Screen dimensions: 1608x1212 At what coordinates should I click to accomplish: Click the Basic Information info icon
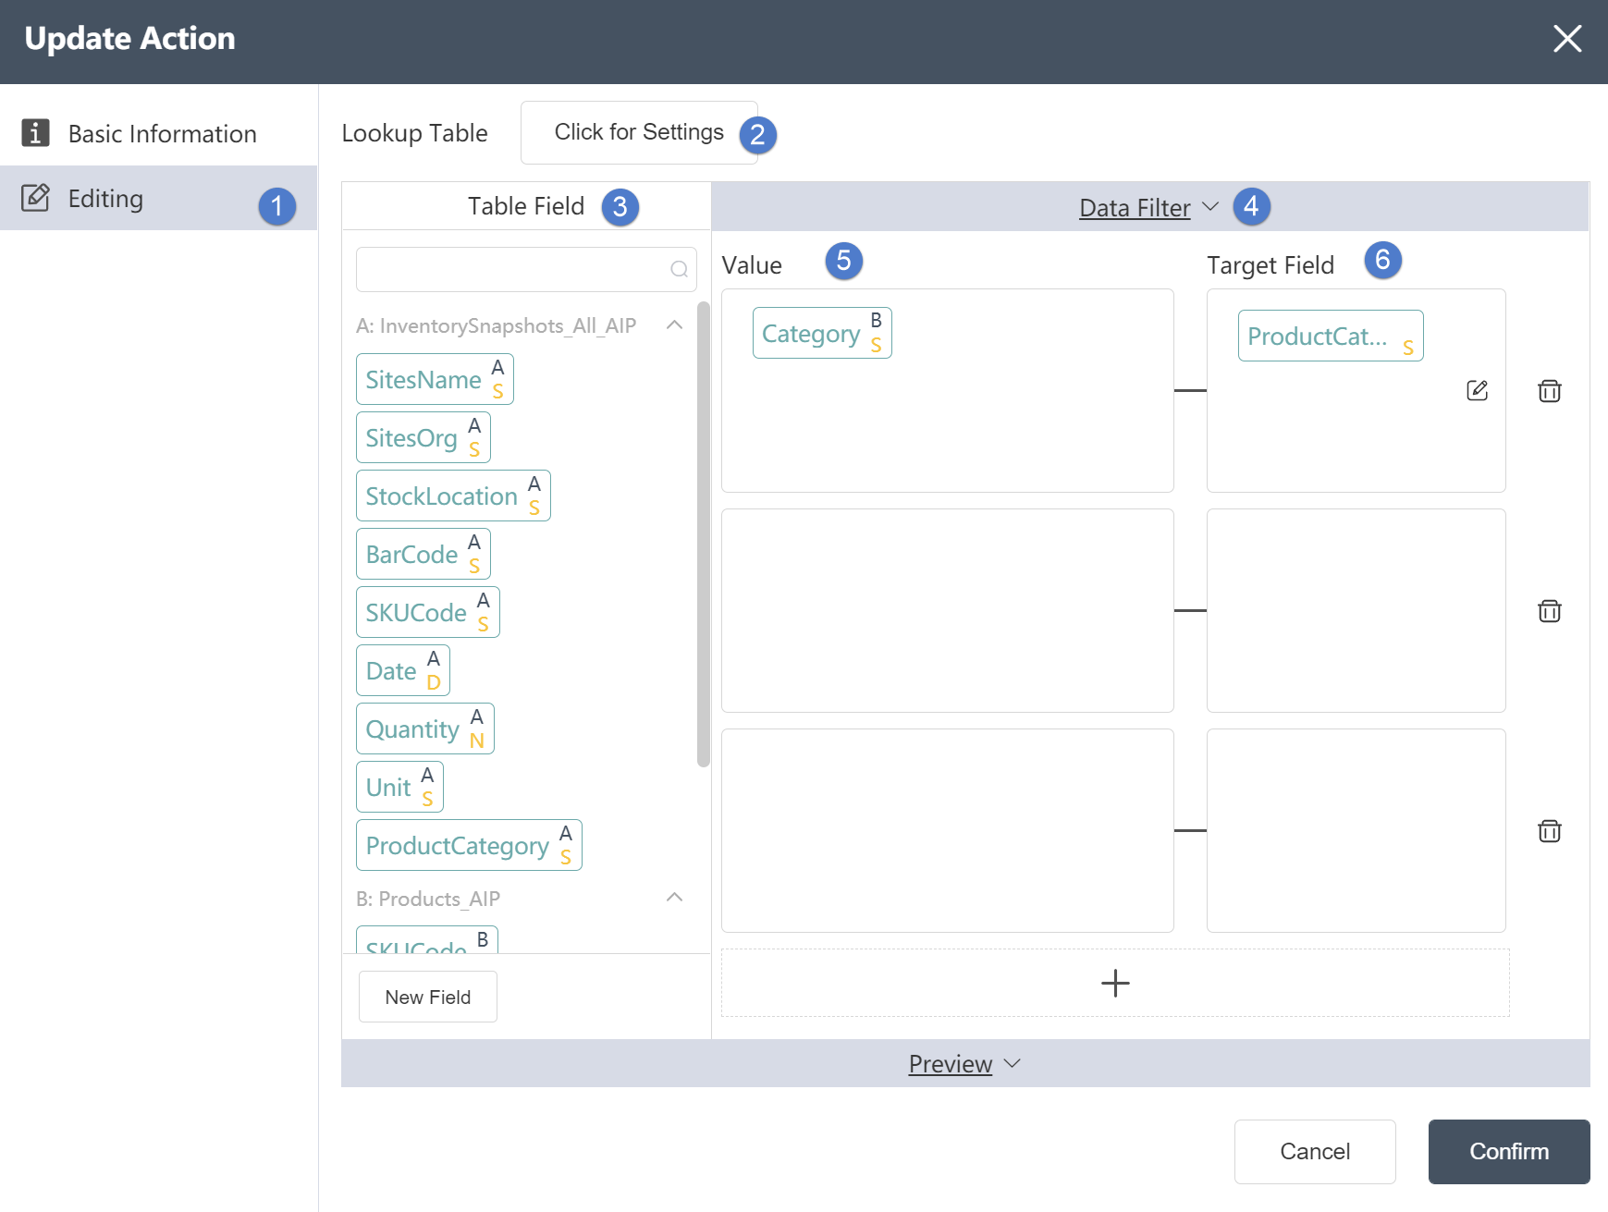(x=35, y=133)
